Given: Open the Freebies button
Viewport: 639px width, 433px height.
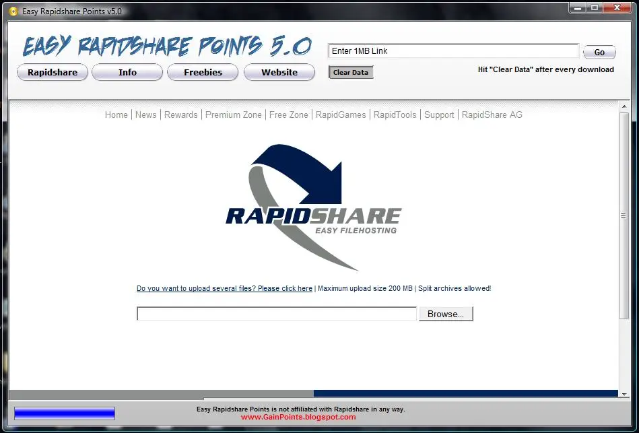Looking at the screenshot, I should (203, 72).
